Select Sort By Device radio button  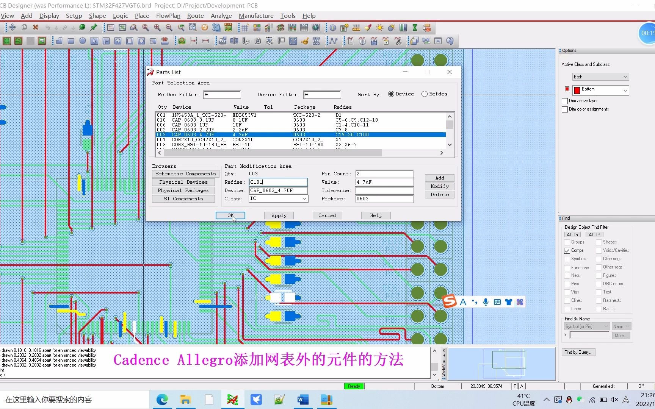[391, 94]
